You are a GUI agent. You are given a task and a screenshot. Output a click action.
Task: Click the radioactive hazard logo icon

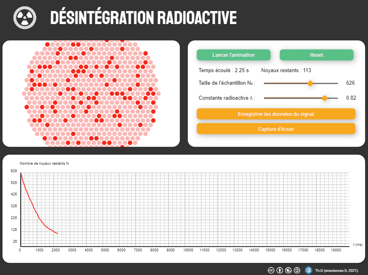[x=24, y=17]
